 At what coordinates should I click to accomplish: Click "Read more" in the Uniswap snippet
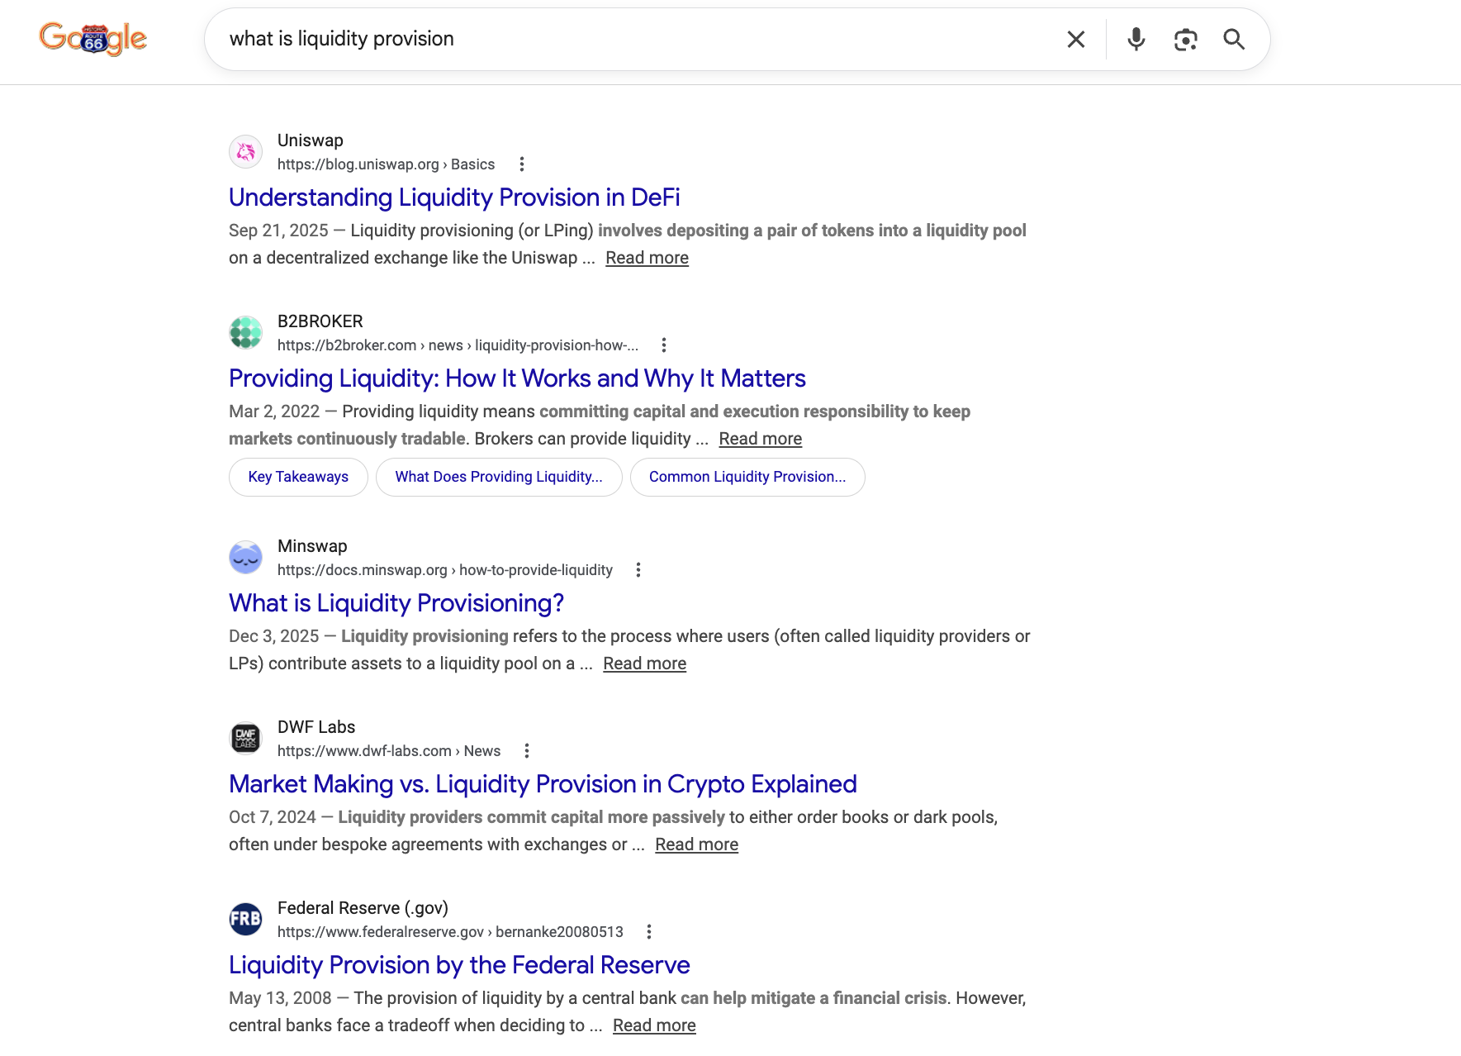(647, 258)
